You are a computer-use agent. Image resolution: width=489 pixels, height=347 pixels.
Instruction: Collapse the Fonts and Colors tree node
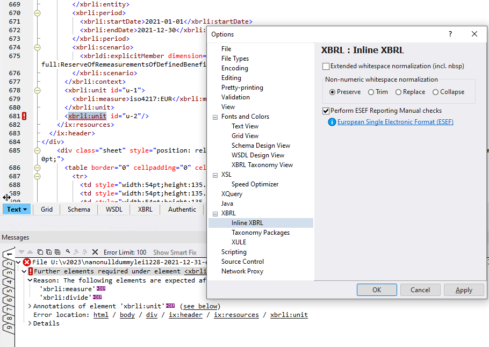(x=214, y=117)
